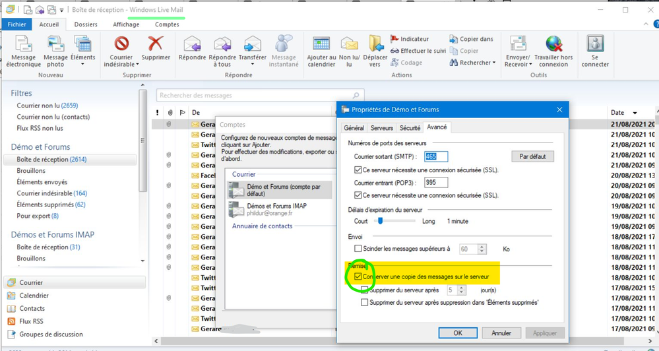This screenshot has height=351, width=659.
Task: Expand the Envoyer/Recevoir dropdown arrow
Action: click(529, 65)
